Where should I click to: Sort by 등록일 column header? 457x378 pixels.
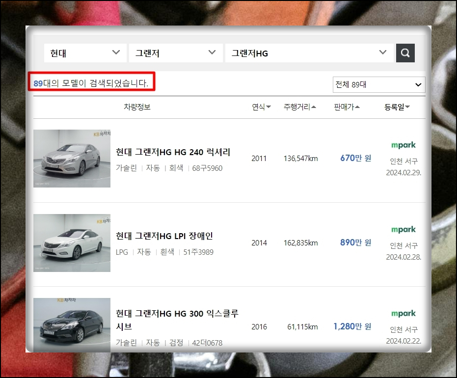coord(397,107)
